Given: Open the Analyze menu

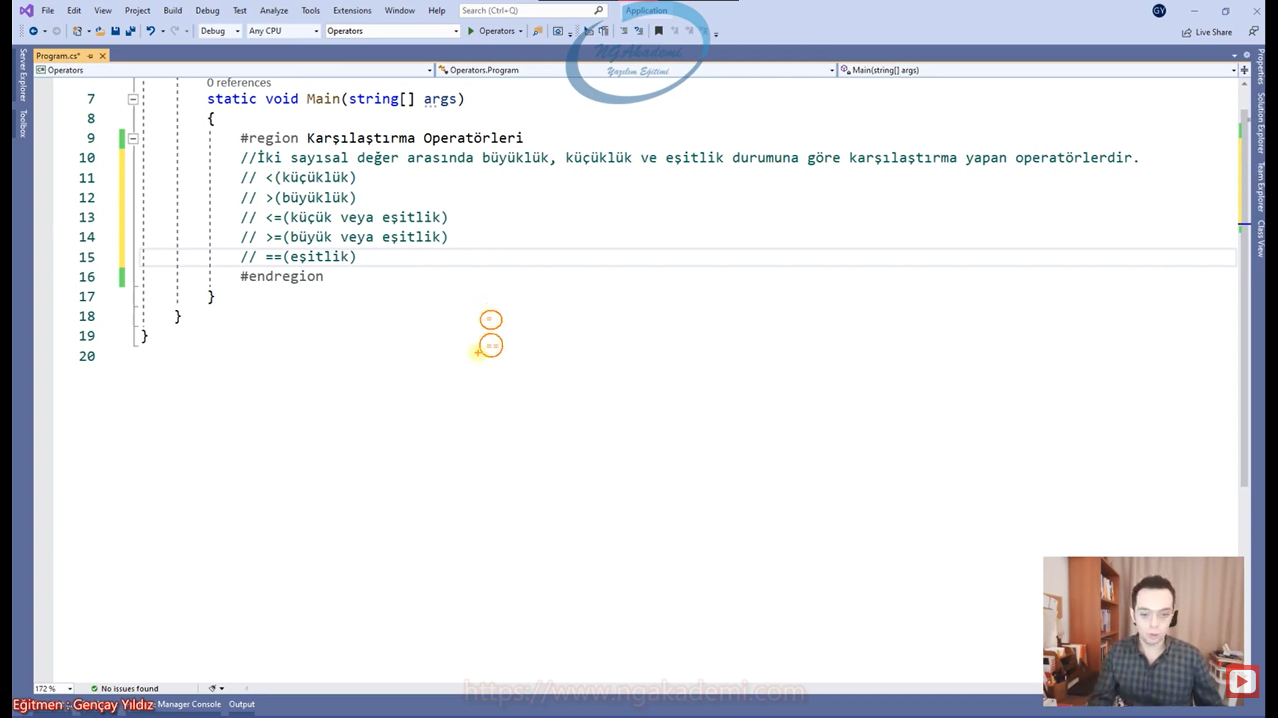Looking at the screenshot, I should click(274, 11).
